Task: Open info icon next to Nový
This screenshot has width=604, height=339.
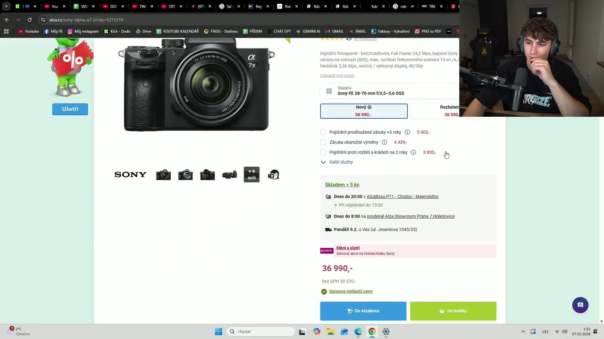Action: point(369,107)
